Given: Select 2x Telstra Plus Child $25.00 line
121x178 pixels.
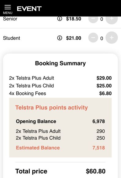Looking at the screenshot, I should click(x=60, y=86).
